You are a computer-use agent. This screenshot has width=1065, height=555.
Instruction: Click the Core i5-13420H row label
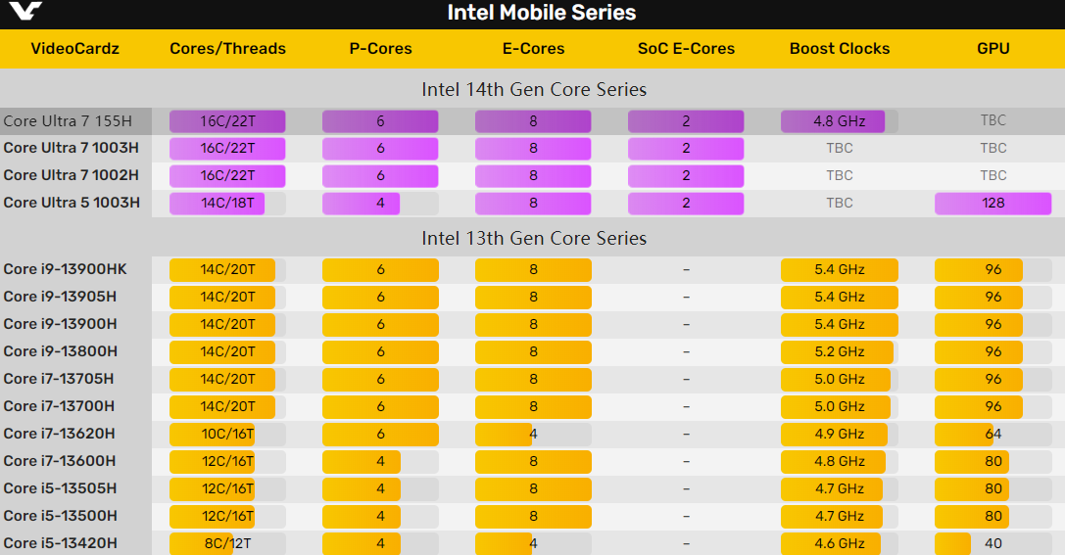click(x=60, y=543)
